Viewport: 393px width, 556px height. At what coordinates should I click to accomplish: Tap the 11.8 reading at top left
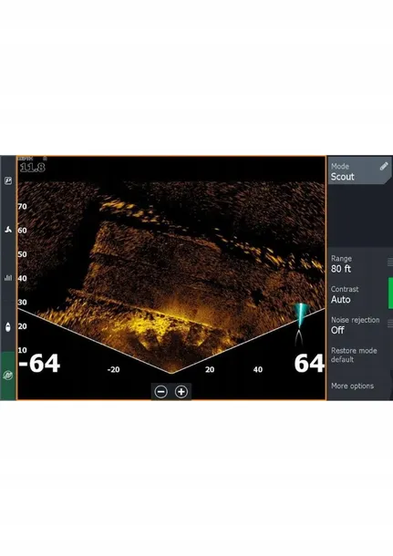pyautogui.click(x=32, y=167)
